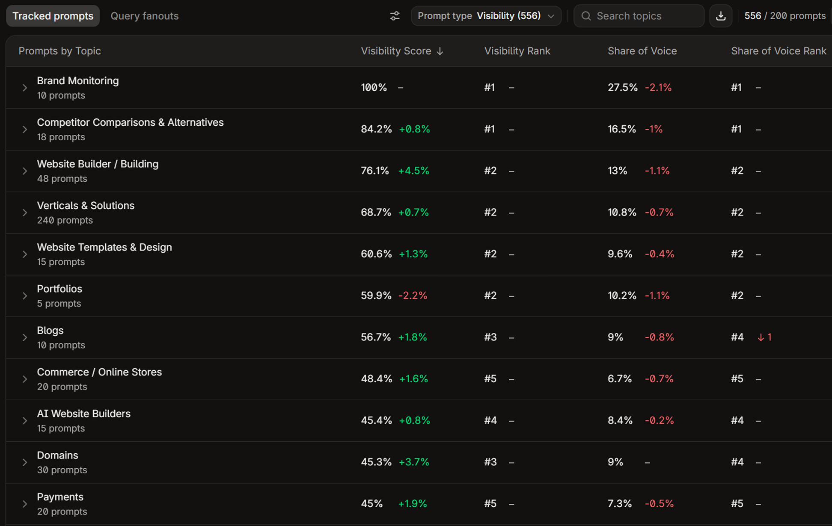Screen dimensions: 832x526
Task: Select the Domains topic row
Action: (419, 462)
